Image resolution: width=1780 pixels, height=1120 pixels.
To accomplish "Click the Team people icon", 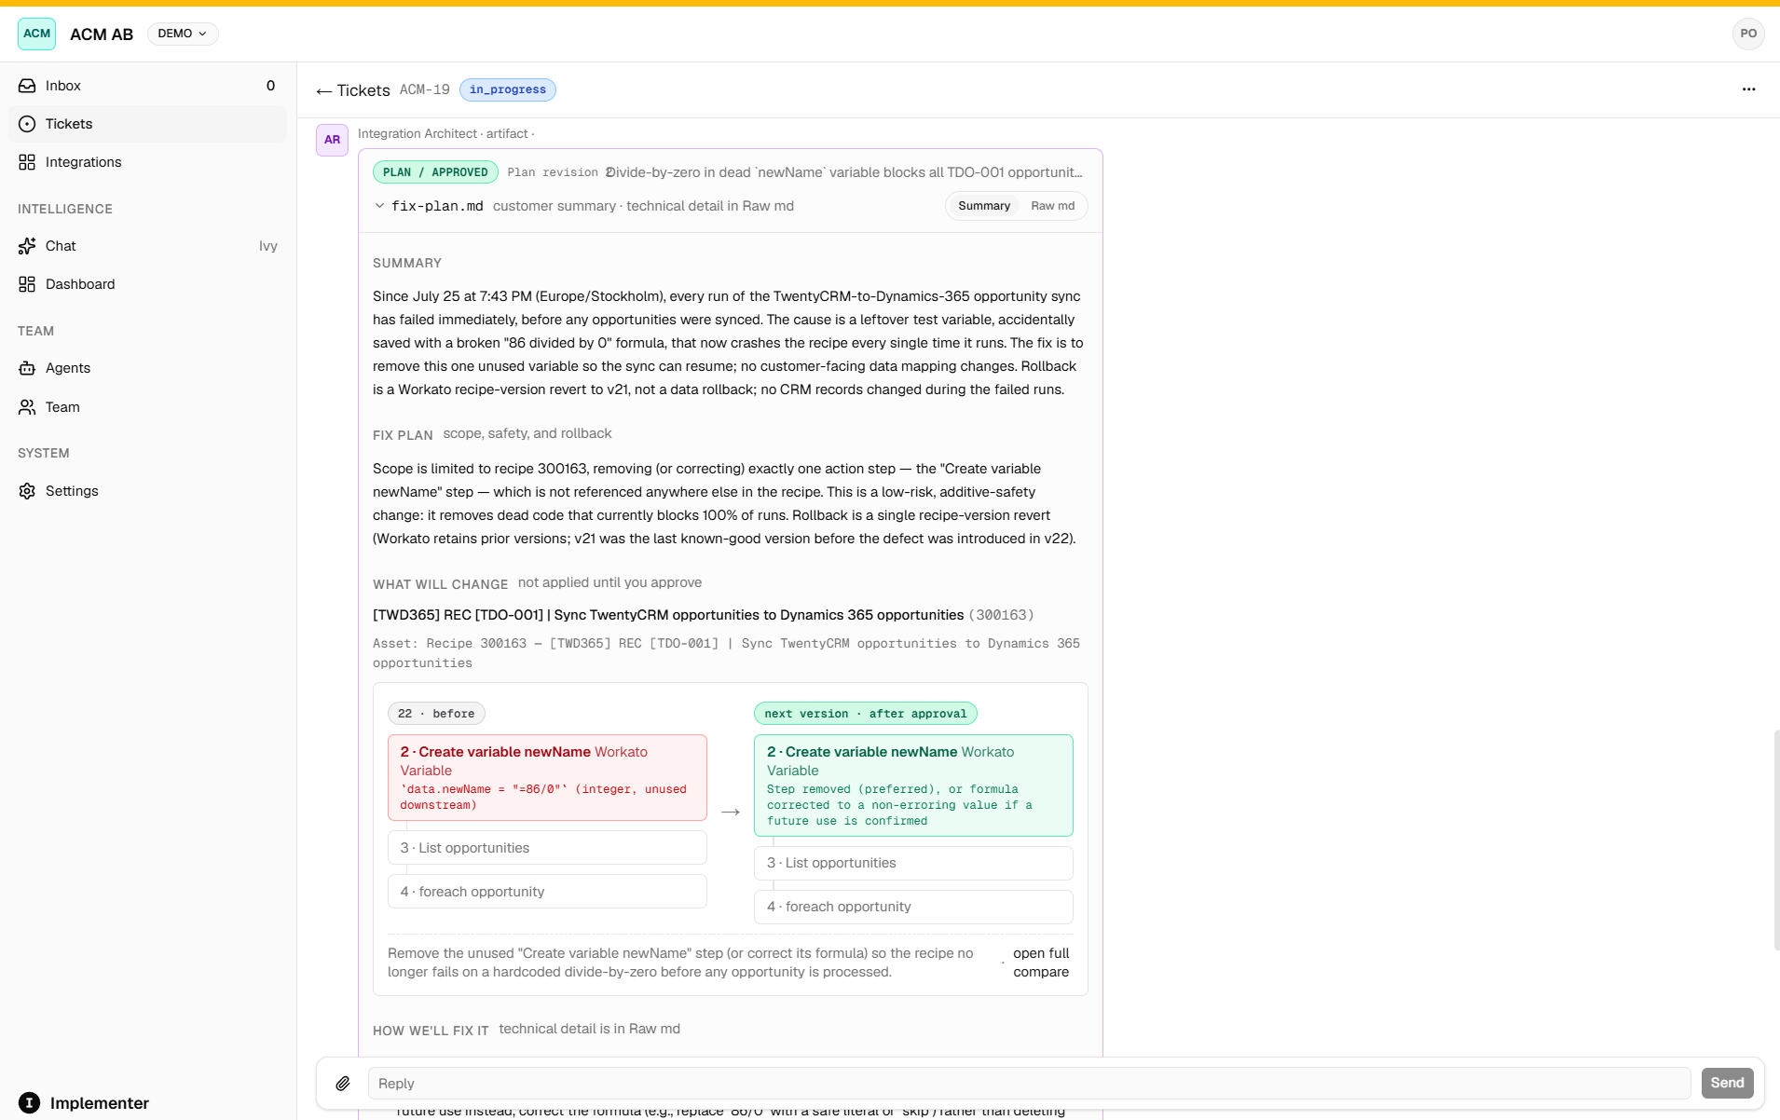I will pyautogui.click(x=27, y=407).
